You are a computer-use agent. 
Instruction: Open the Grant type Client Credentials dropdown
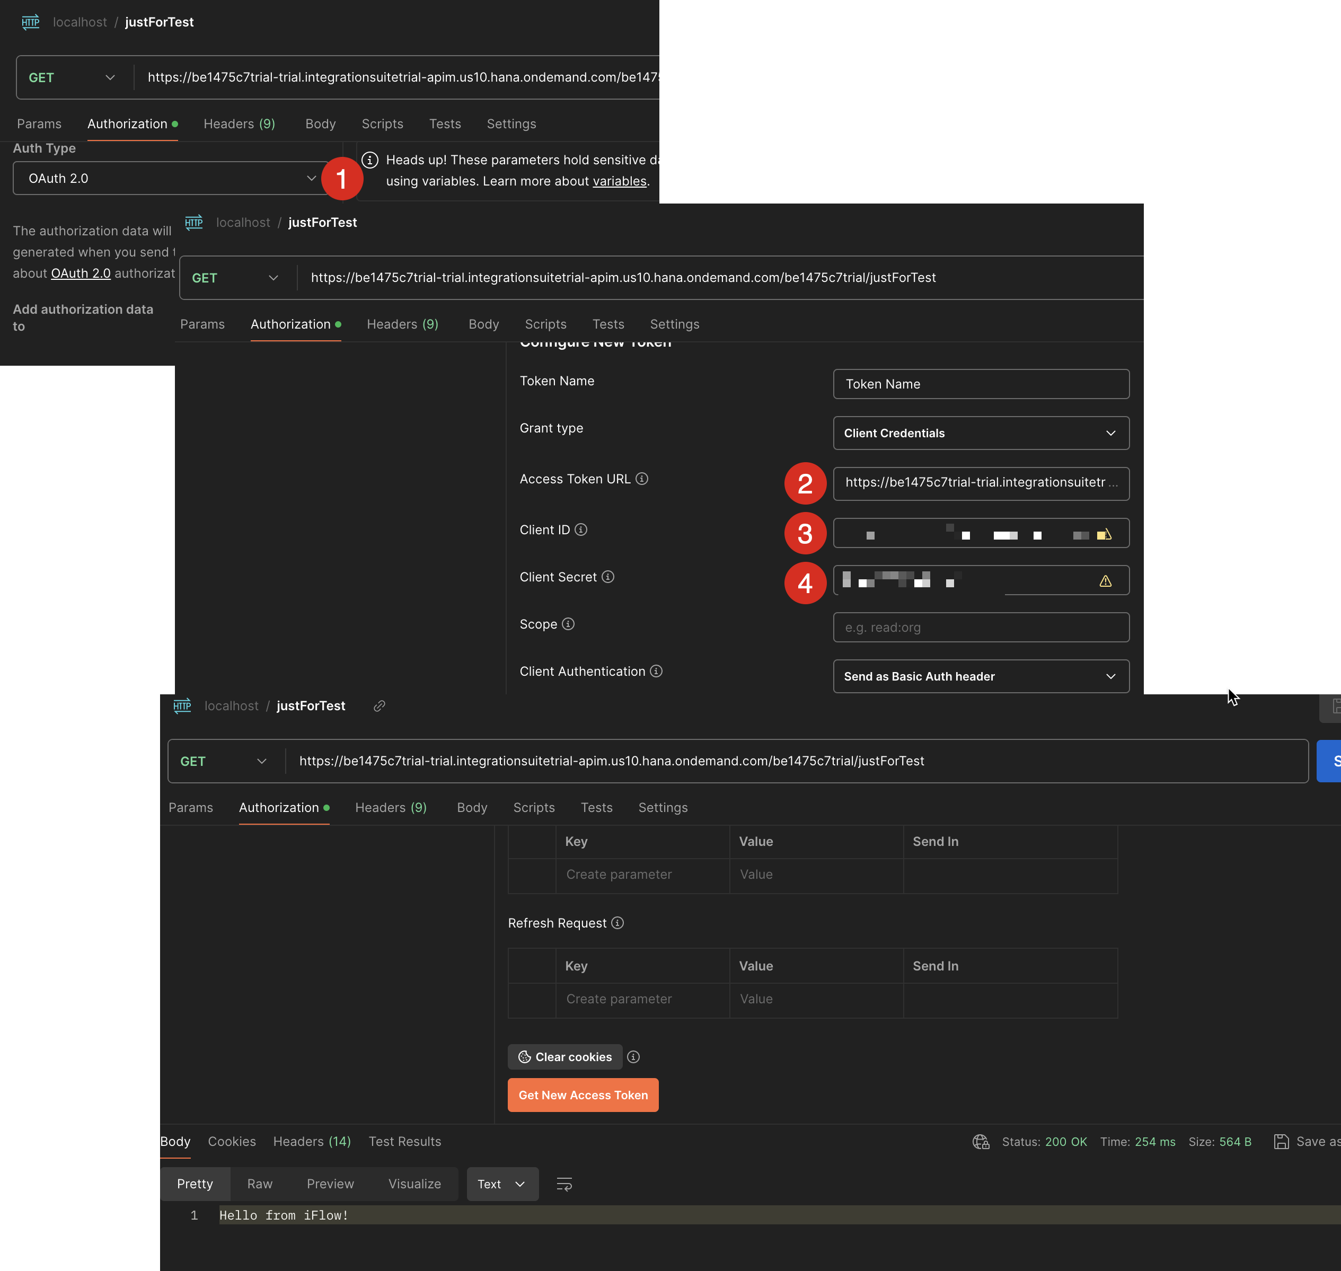981,433
